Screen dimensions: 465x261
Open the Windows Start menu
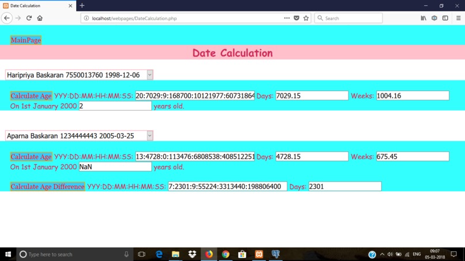8,254
